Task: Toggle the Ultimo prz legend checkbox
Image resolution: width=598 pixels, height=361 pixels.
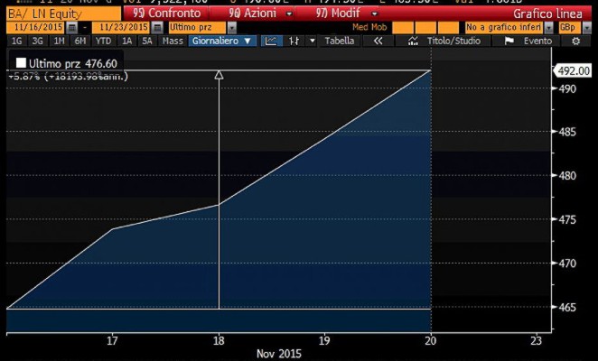Action: click(20, 62)
